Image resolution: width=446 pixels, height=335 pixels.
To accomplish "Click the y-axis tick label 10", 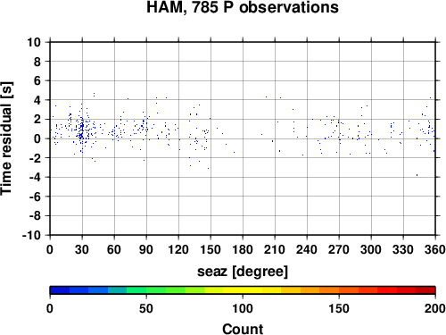I will tap(34, 42).
